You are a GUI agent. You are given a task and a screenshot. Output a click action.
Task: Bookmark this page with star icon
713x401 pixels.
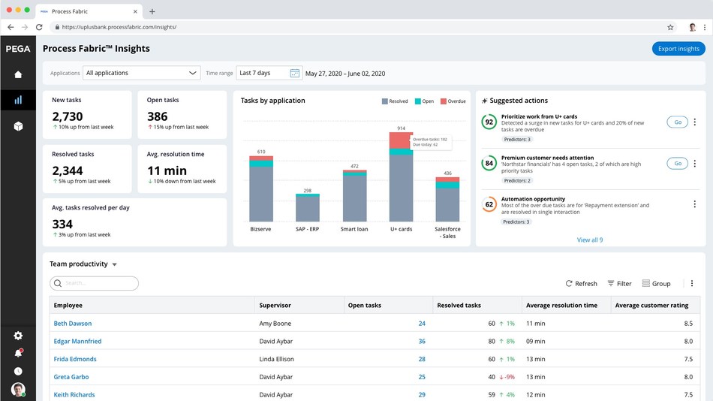click(x=670, y=27)
